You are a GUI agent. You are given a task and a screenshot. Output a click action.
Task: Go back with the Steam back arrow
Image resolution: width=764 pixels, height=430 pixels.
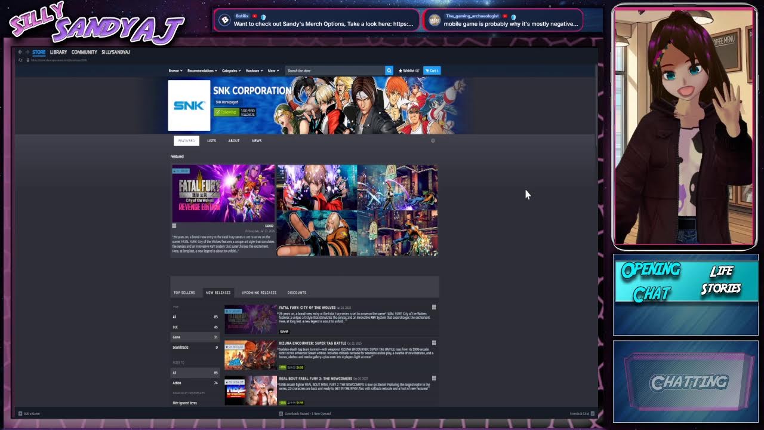pos(20,53)
